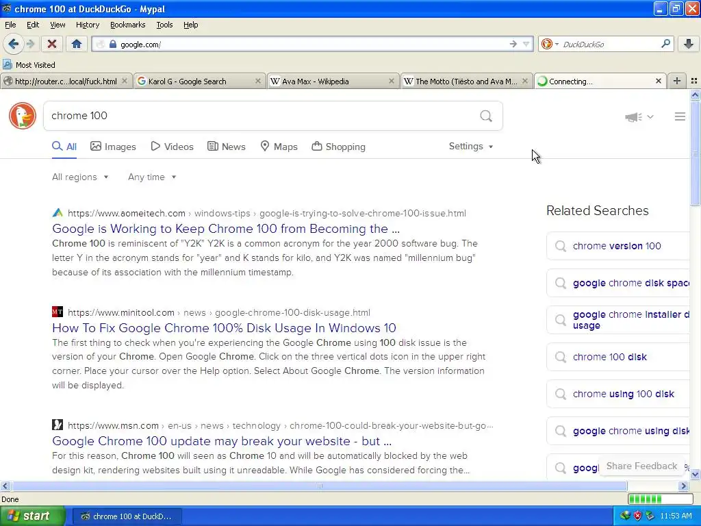The width and height of the screenshot is (701, 526).
Task: Switch to Maps results
Action: click(279, 147)
